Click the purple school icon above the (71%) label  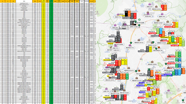pos(169,90)
